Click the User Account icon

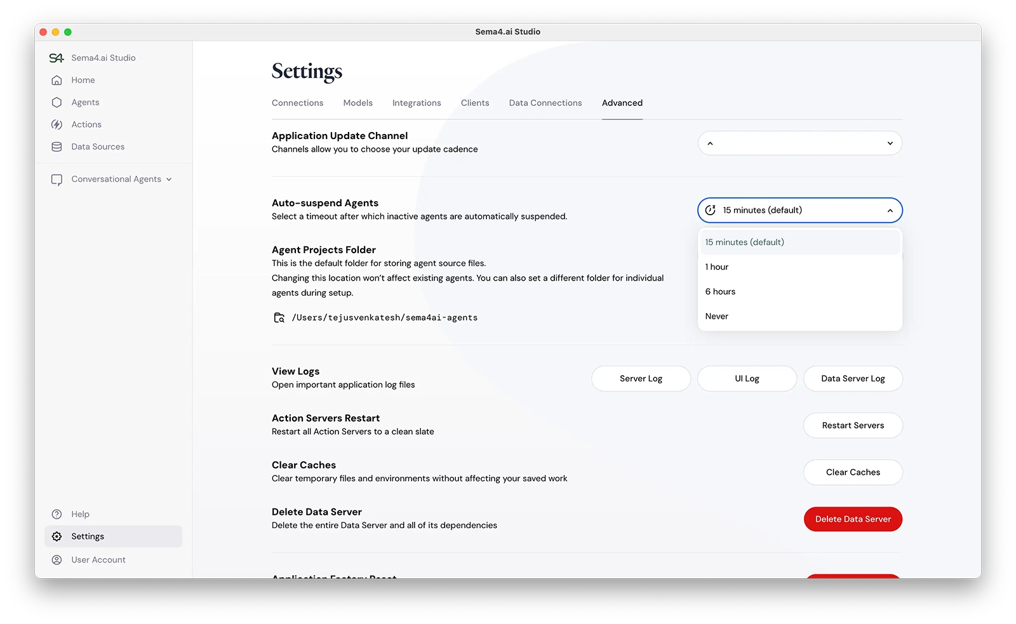(x=57, y=559)
